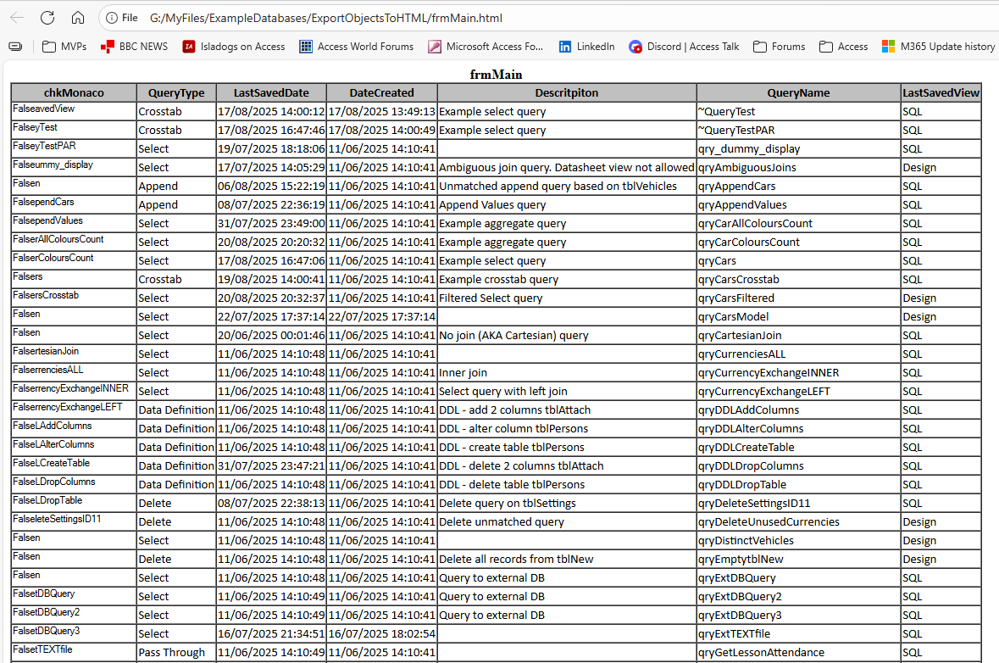Select the qryCarsModel cell
The width and height of the screenshot is (999, 663).
point(798,317)
